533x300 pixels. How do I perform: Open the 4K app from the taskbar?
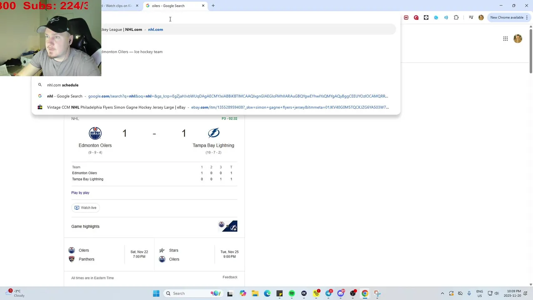point(304,293)
